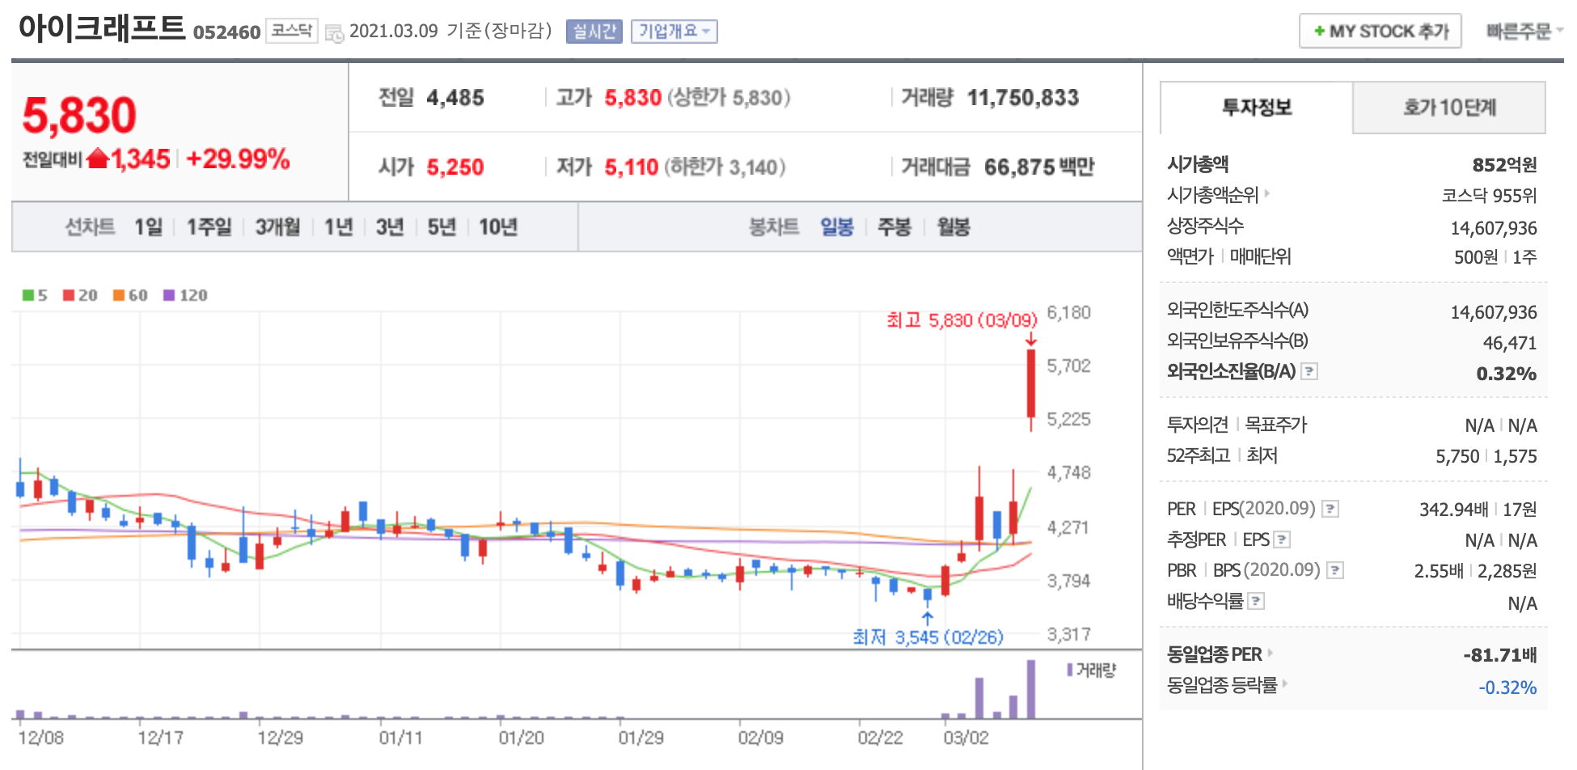Viewport: 1577px width, 770px height.
Task: Click the 시가 price 5,250
Action: coord(455,167)
